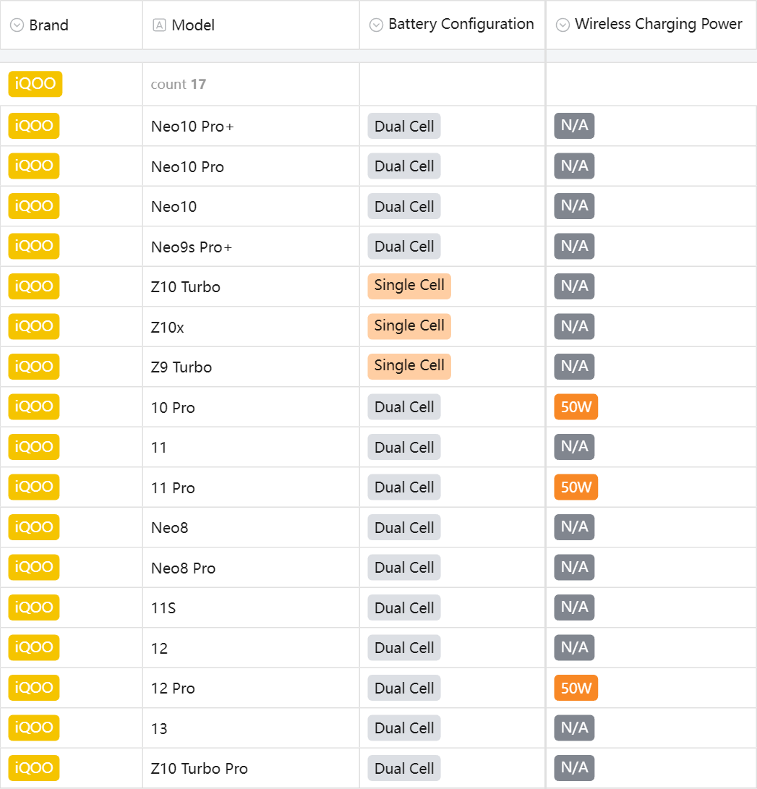Screen dimensions: 757x789
Task: Click the N/A tag in the 13 row
Action: [574, 728]
